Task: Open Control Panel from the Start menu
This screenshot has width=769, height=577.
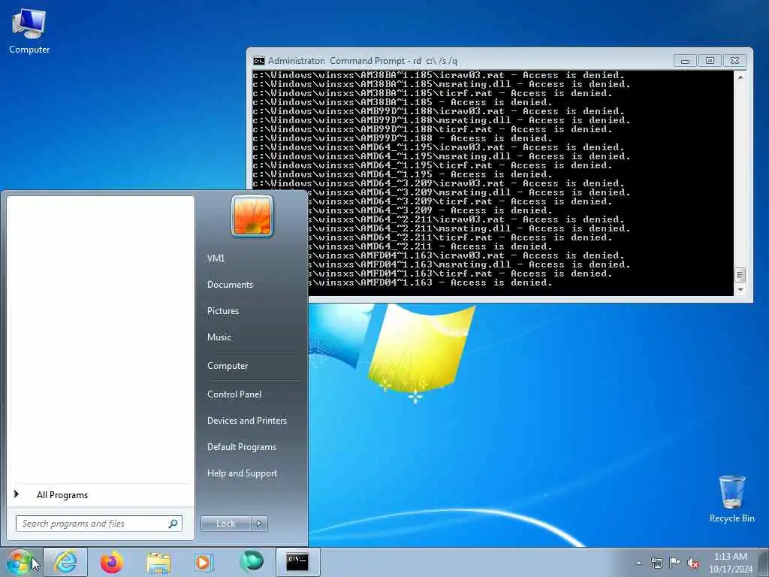Action: [234, 394]
